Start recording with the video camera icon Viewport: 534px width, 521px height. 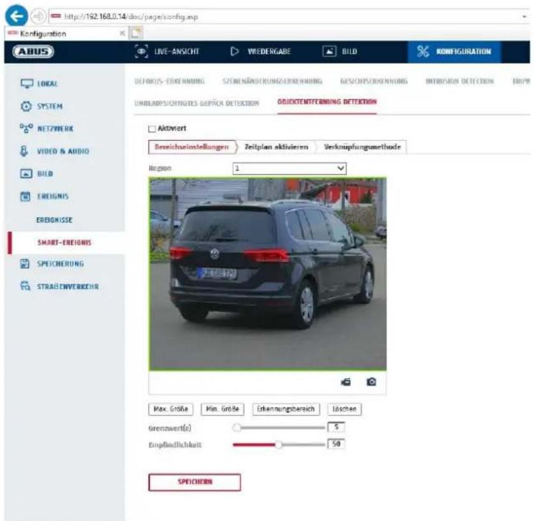pos(346,382)
